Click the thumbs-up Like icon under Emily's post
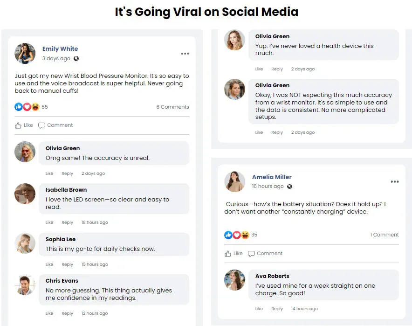Screen dimensions: 412x326 tap(19, 125)
